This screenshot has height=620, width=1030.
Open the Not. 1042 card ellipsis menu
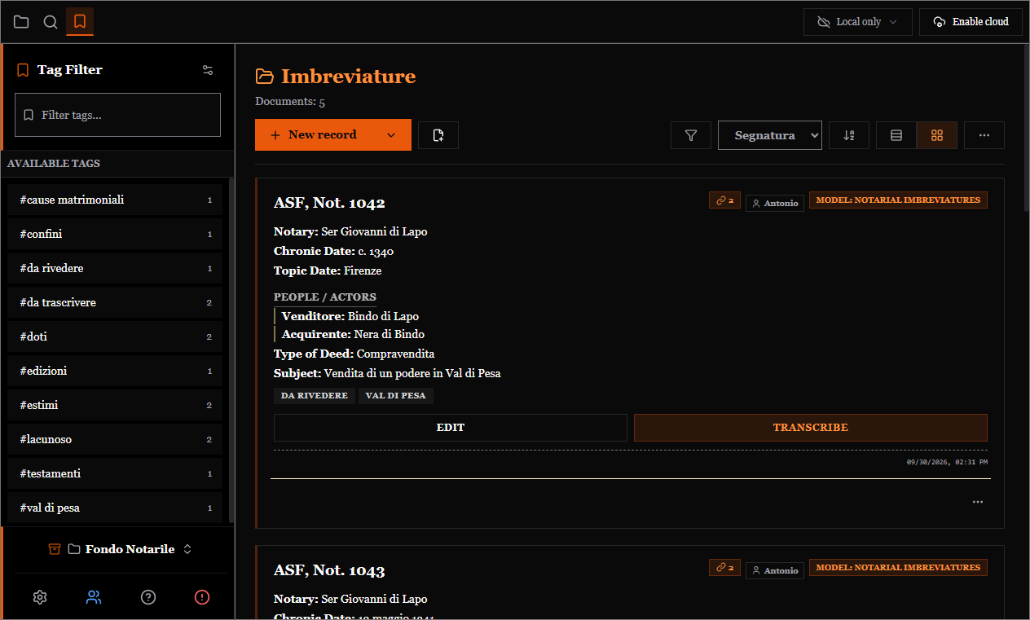coord(978,502)
